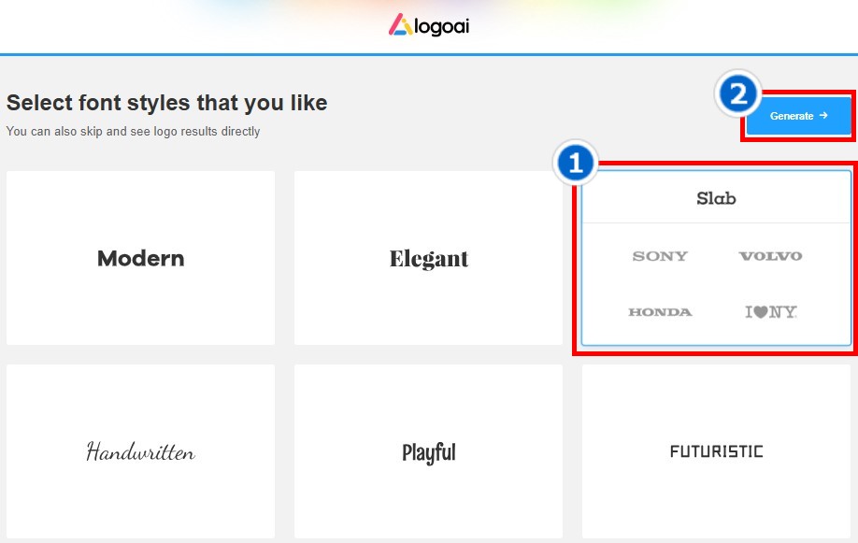
Task: Toggle the Slab font style title
Action: 716,198
